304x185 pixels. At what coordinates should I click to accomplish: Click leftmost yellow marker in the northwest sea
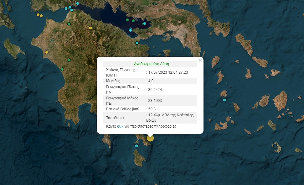tap(38, 15)
